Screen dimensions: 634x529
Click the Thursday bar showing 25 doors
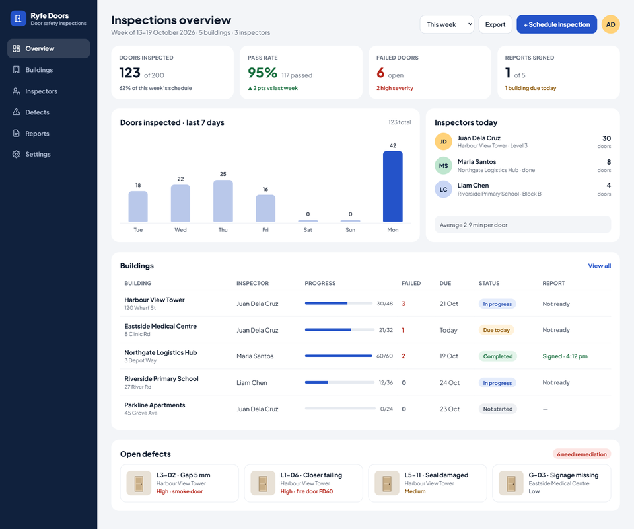coord(223,201)
